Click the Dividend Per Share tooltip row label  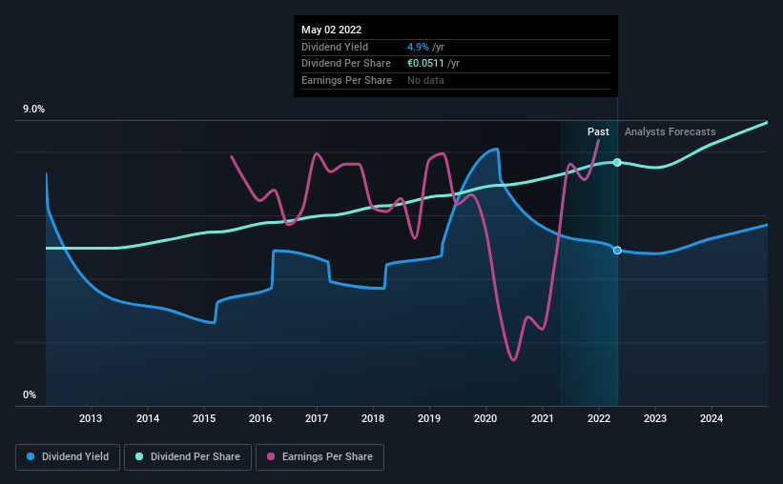tap(346, 64)
